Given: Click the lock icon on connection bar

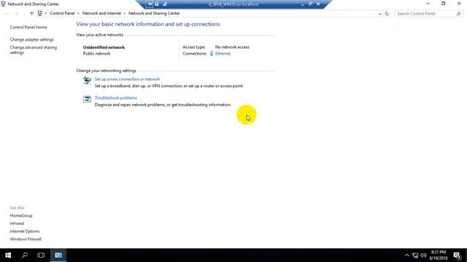Looking at the screenshot, I should [x=157, y=4].
